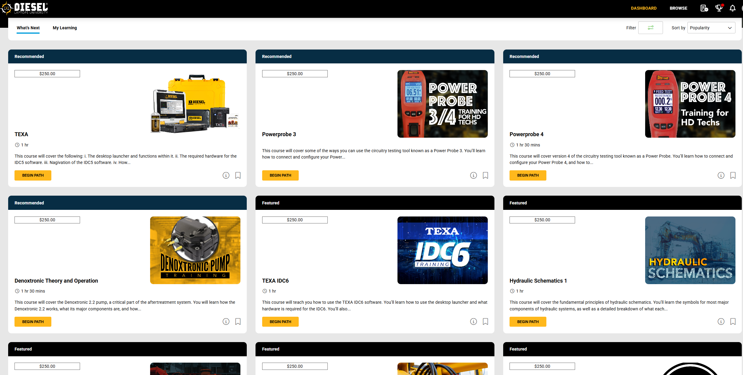This screenshot has width=743, height=375.
Task: Bookmark the TEXA course
Action: coord(238,175)
